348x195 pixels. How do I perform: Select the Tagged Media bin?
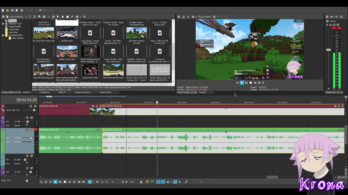(x=14, y=27)
